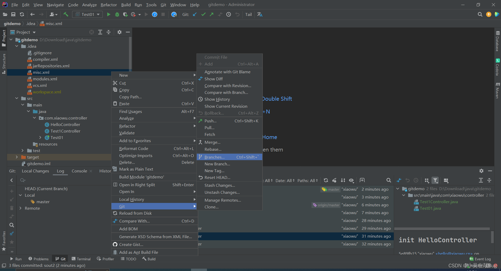Click the commit details vertical scrollbar
Viewport: 501px width, 271px height.
click(492, 237)
